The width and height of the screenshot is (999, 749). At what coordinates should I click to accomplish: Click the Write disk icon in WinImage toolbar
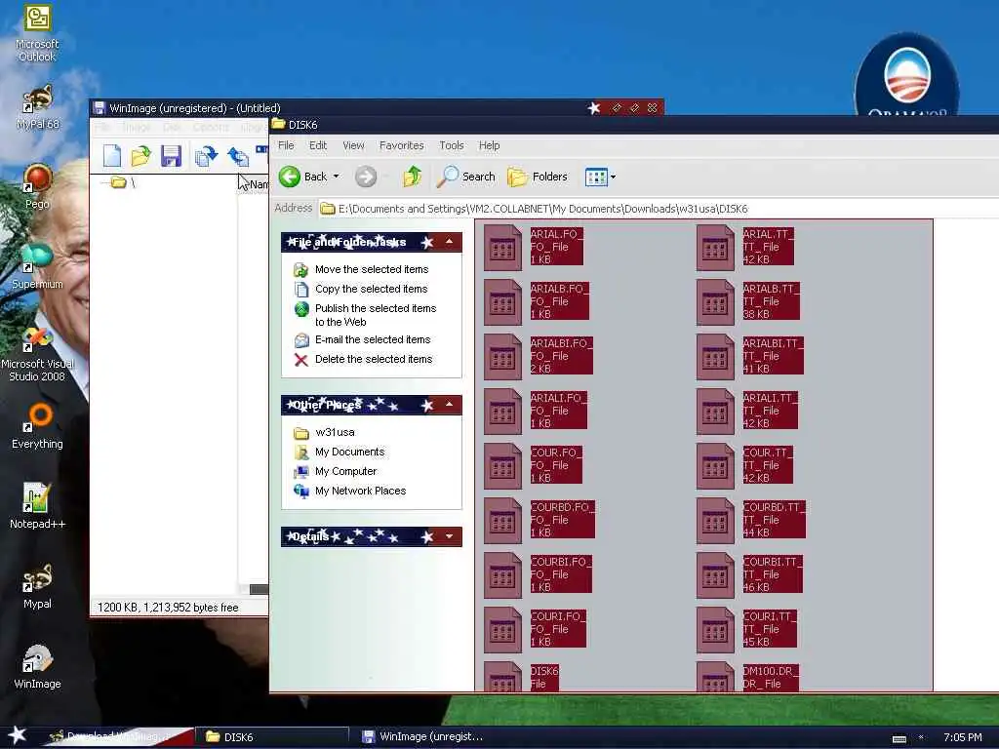tap(238, 156)
